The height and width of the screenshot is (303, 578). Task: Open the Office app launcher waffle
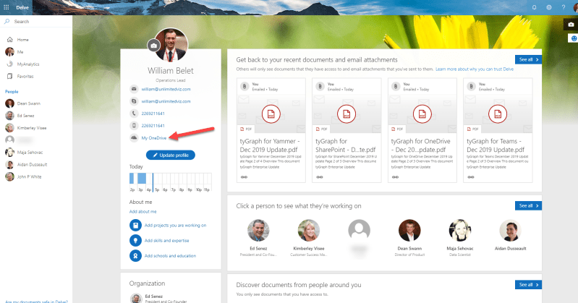pyautogui.click(x=6, y=7)
